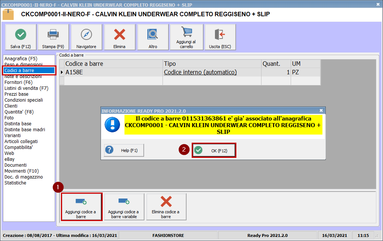Viewport: 383px width, 241px height.
Task: Open the Clienti section
Action: point(11,106)
